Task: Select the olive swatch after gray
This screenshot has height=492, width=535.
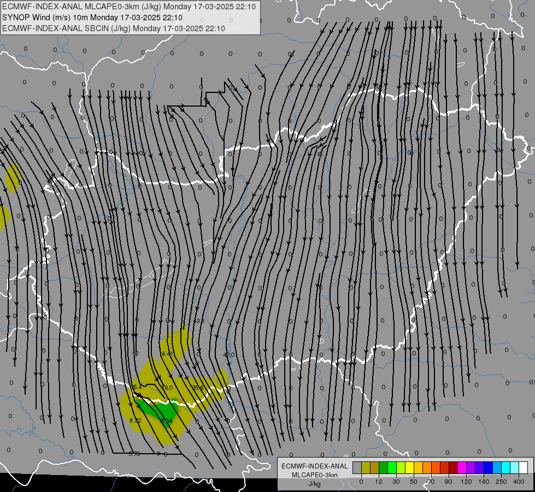Action: point(366,467)
